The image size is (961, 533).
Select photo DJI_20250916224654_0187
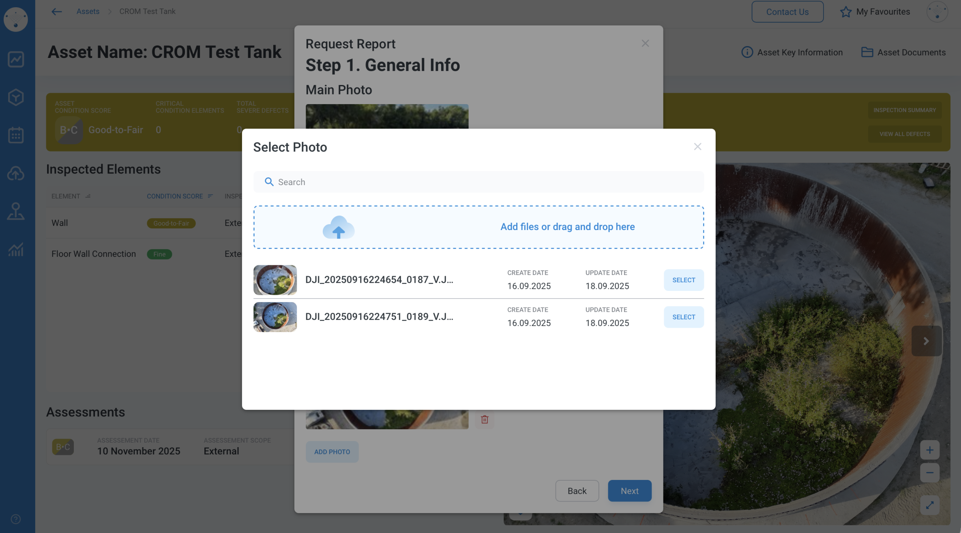click(684, 280)
